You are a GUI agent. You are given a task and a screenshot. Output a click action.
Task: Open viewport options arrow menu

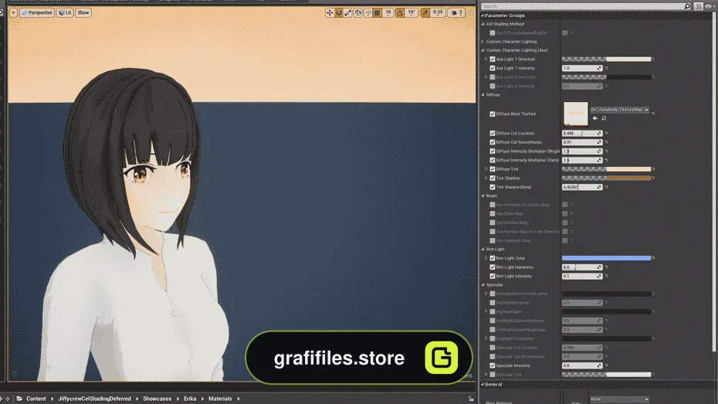point(13,13)
